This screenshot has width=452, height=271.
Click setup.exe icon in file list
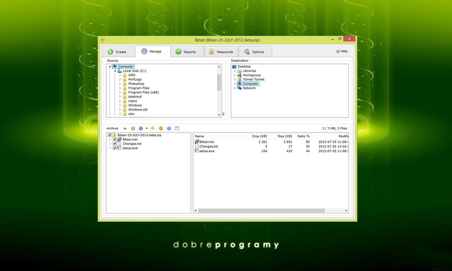click(197, 151)
